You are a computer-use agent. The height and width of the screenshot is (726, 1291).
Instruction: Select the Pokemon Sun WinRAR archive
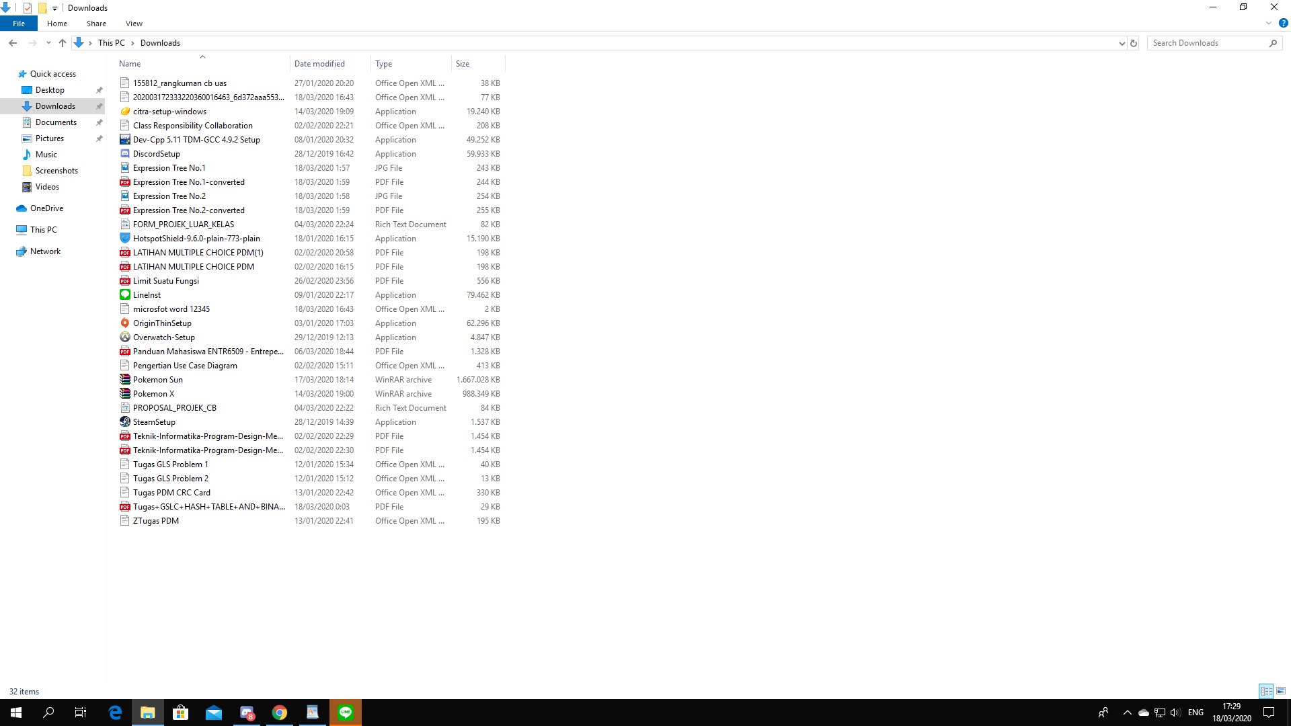(157, 380)
